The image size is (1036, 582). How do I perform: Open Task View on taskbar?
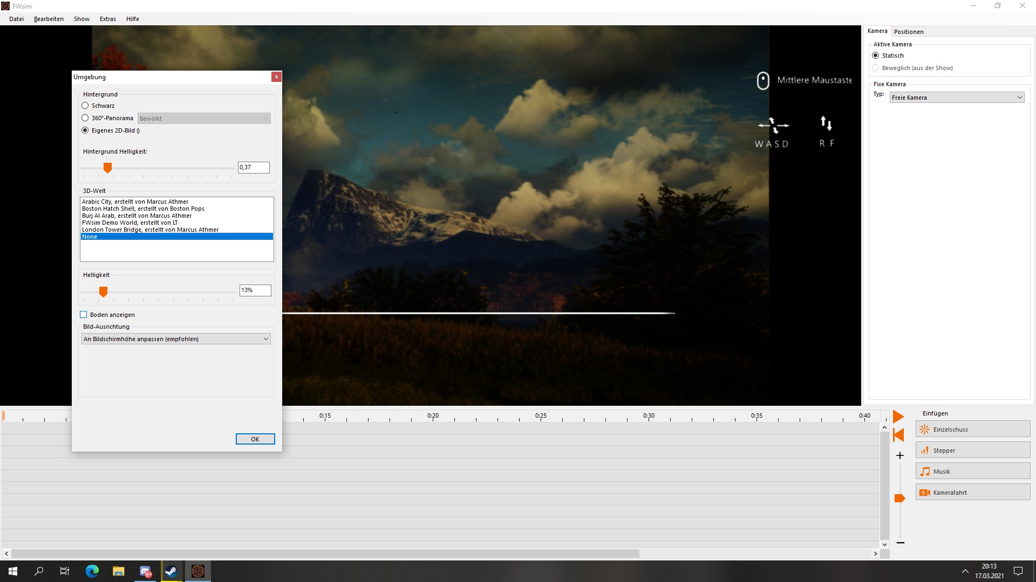[x=65, y=571]
